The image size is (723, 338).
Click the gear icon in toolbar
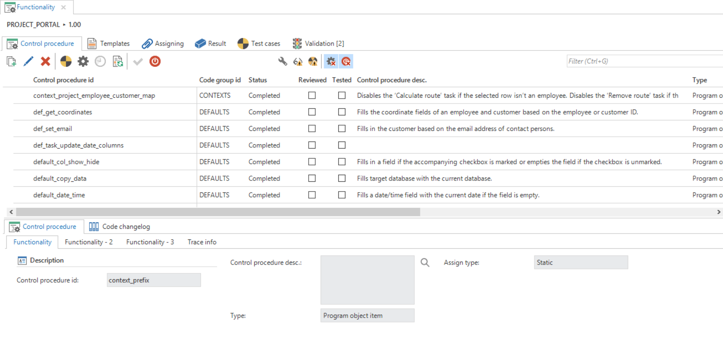click(x=83, y=61)
